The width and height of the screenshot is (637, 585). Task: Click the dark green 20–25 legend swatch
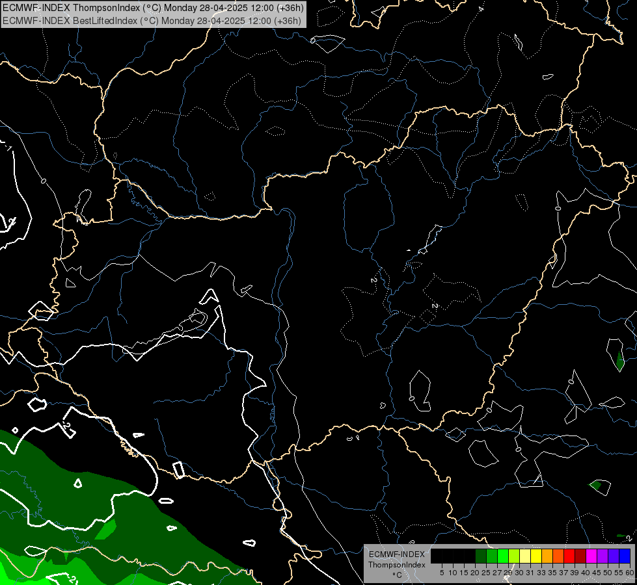pos(481,556)
